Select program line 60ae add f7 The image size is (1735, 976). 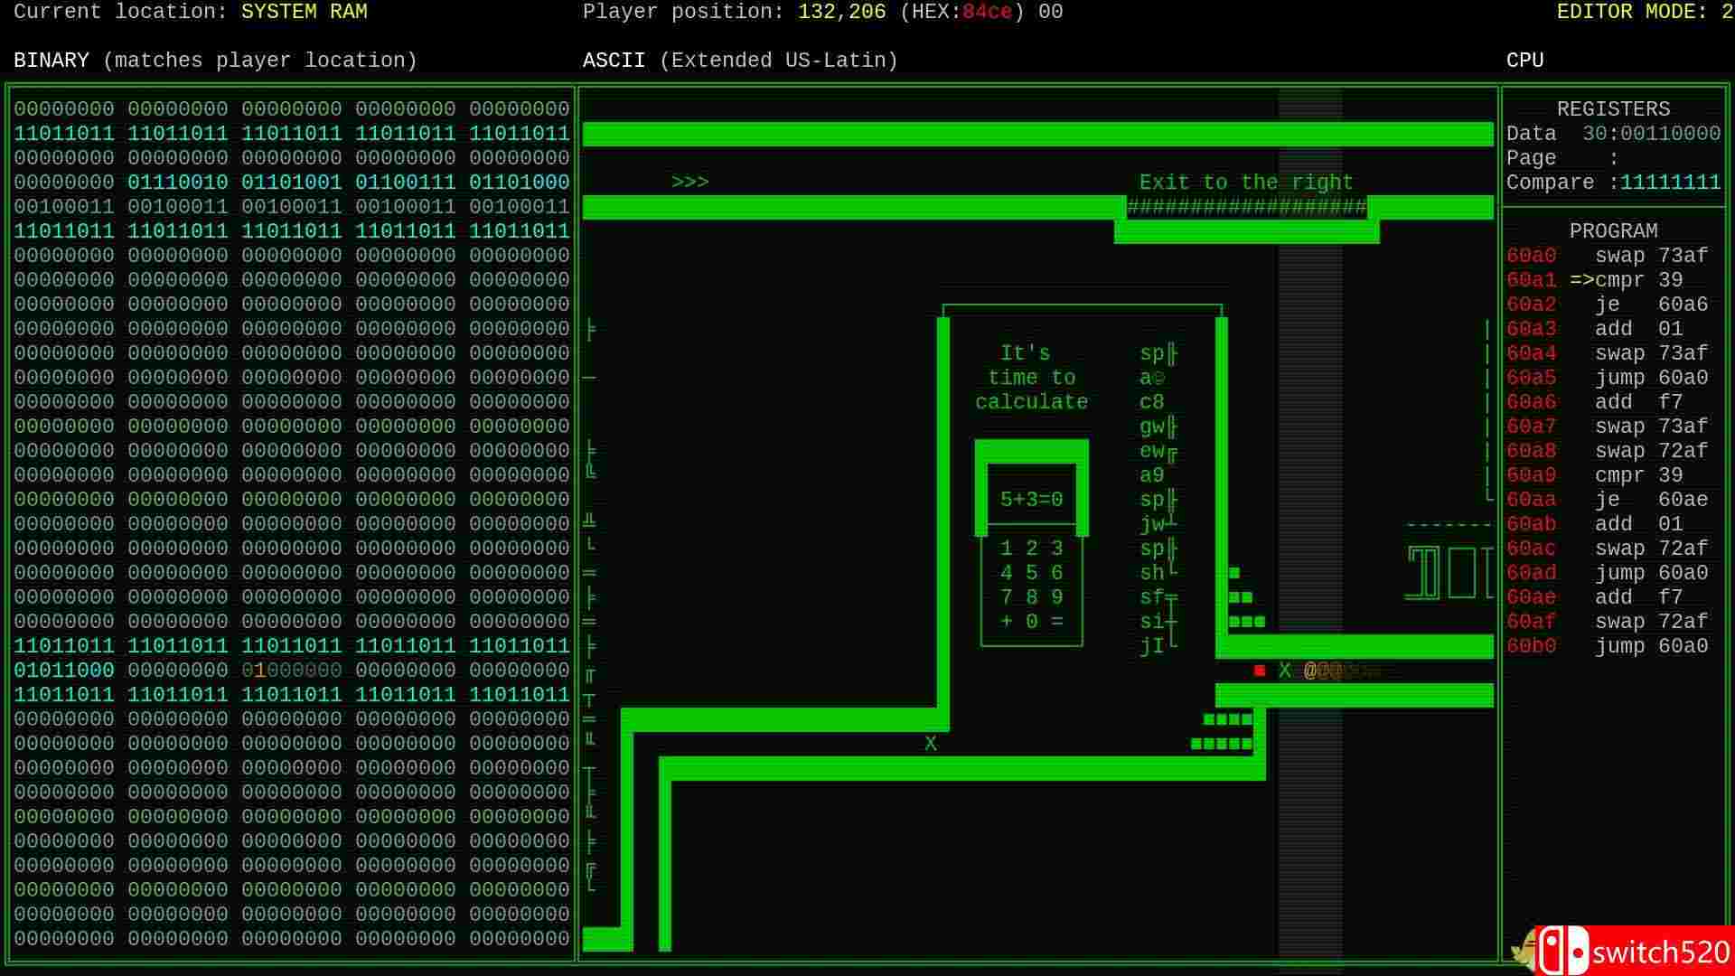coord(1595,597)
